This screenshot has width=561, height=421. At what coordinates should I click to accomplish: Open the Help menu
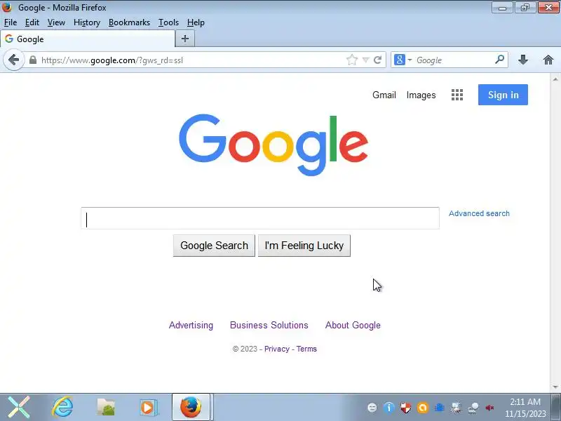tap(196, 22)
